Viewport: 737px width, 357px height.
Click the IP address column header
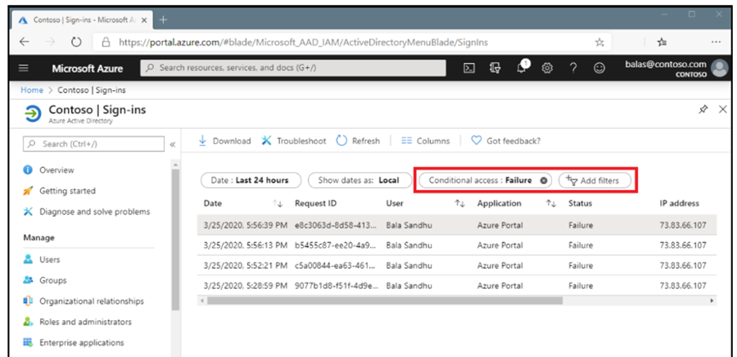pyautogui.click(x=679, y=203)
